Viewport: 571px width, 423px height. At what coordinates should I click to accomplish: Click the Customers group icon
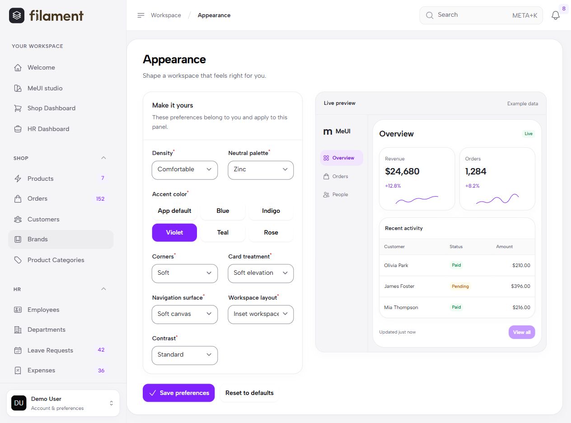18,219
